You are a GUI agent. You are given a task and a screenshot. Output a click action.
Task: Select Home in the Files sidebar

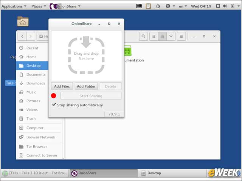pos(32,57)
